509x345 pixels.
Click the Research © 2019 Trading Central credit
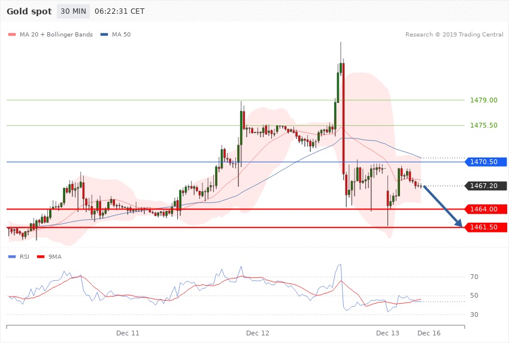[x=454, y=35]
